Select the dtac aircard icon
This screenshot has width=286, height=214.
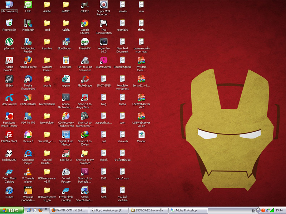coord(9,100)
